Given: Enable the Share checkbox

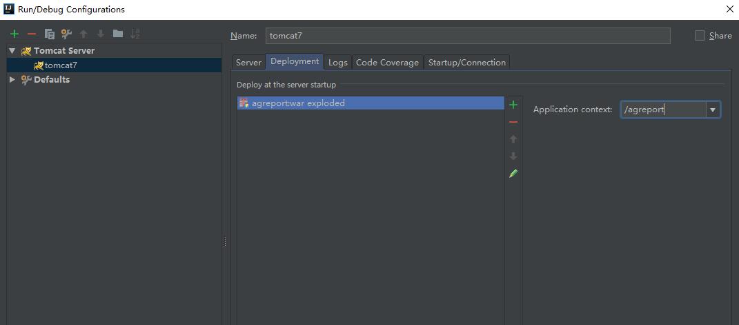Looking at the screenshot, I should (x=700, y=36).
